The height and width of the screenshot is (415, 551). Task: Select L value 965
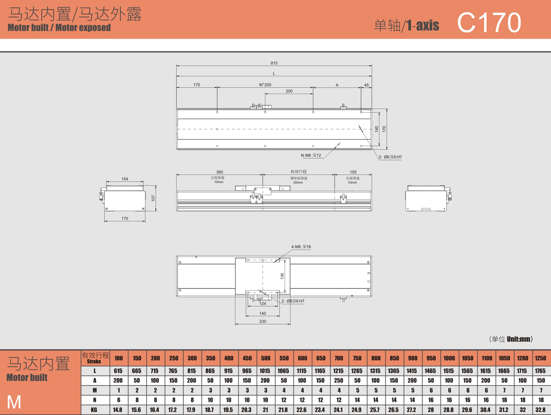point(247,371)
